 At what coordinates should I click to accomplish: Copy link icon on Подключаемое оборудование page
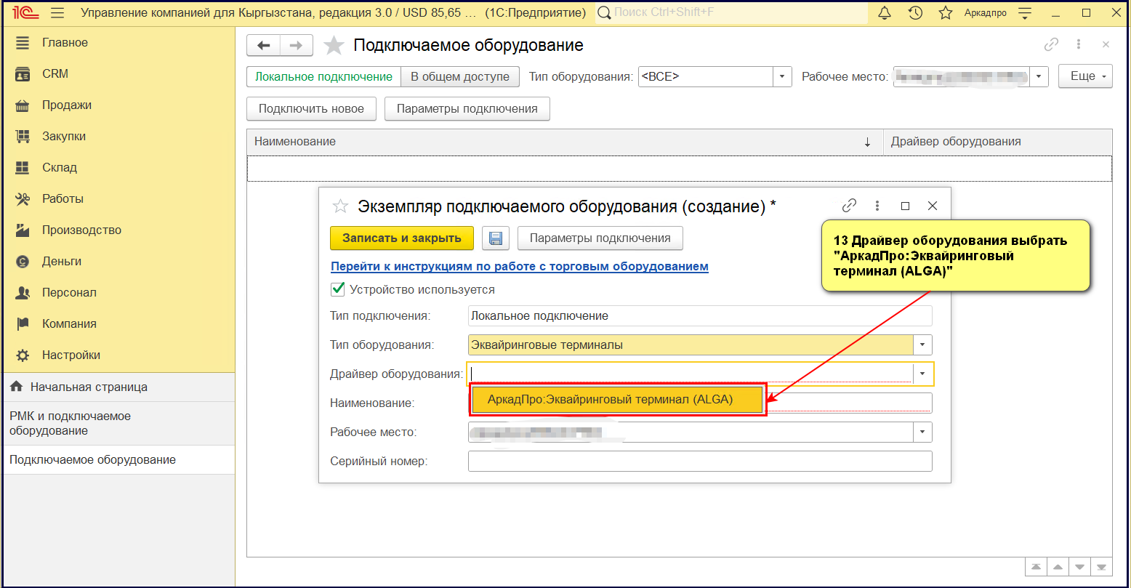pos(1051,44)
